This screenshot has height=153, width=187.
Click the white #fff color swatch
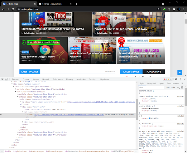[x=150, y=99]
